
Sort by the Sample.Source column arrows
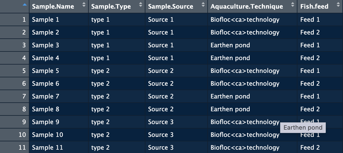tap(203, 5)
